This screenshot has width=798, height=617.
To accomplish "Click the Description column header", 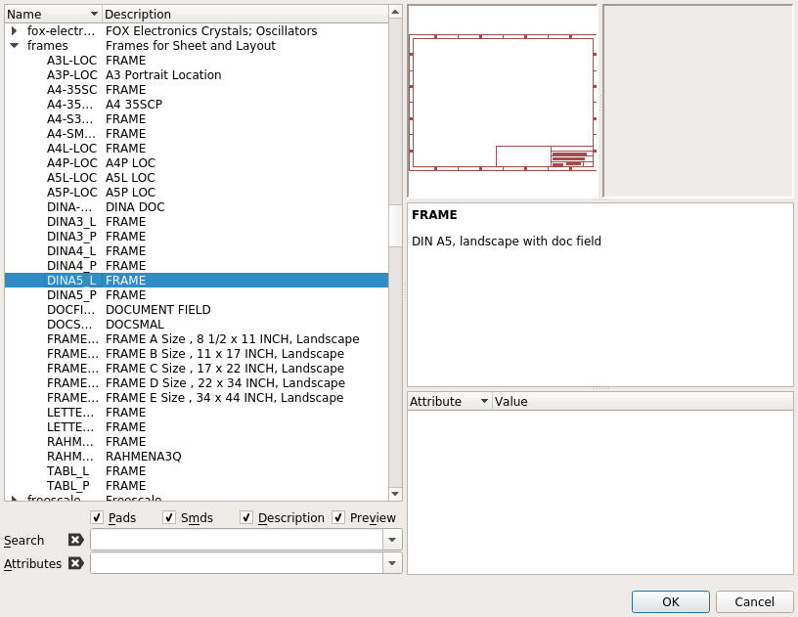I will [x=244, y=14].
